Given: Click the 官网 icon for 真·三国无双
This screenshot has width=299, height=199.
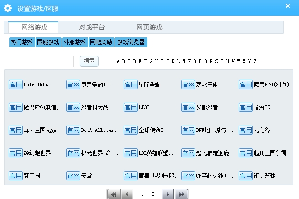Looking at the screenshot, I should click(16, 130).
